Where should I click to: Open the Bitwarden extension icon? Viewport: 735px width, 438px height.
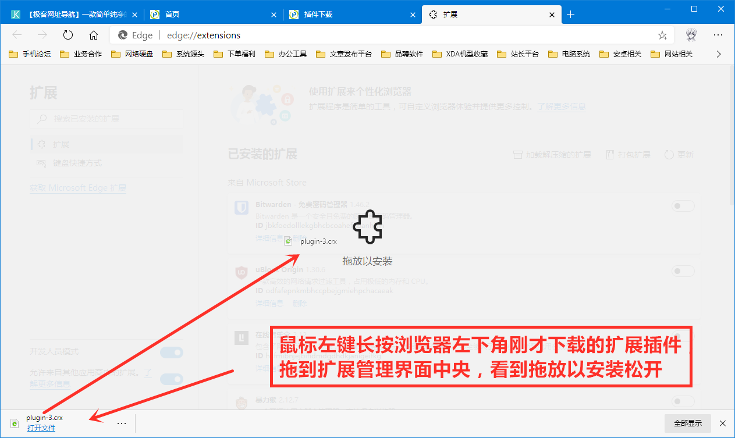pos(242,207)
